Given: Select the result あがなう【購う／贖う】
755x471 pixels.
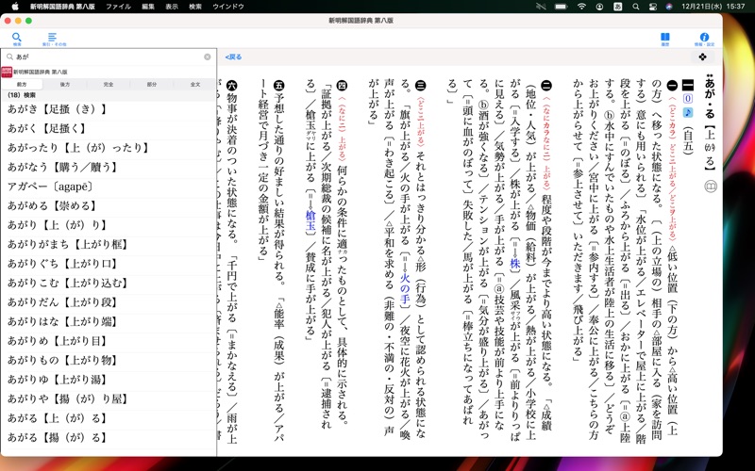Looking at the screenshot, I should [x=109, y=168].
